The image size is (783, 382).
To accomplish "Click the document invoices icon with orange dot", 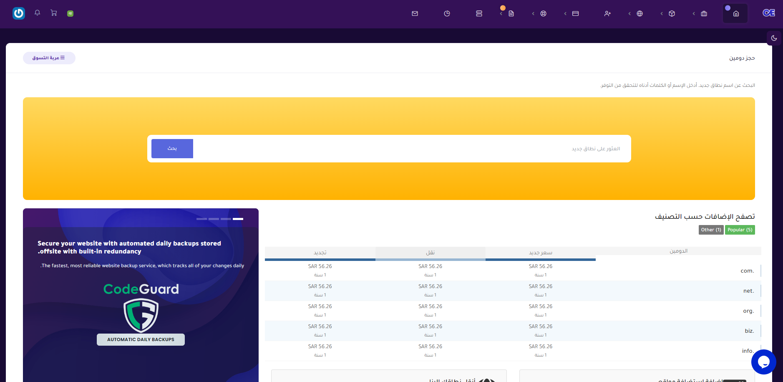I will pyautogui.click(x=511, y=13).
